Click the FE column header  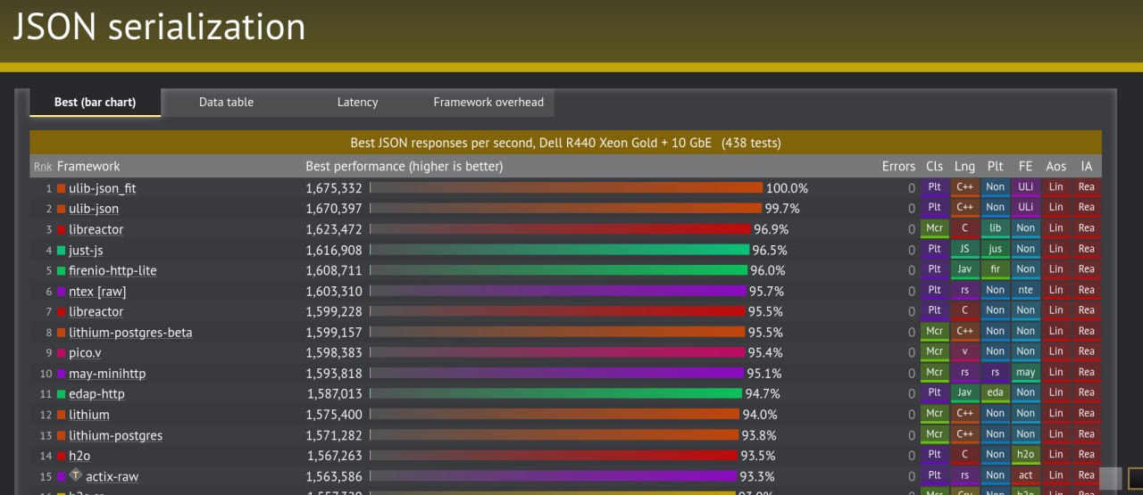1025,166
